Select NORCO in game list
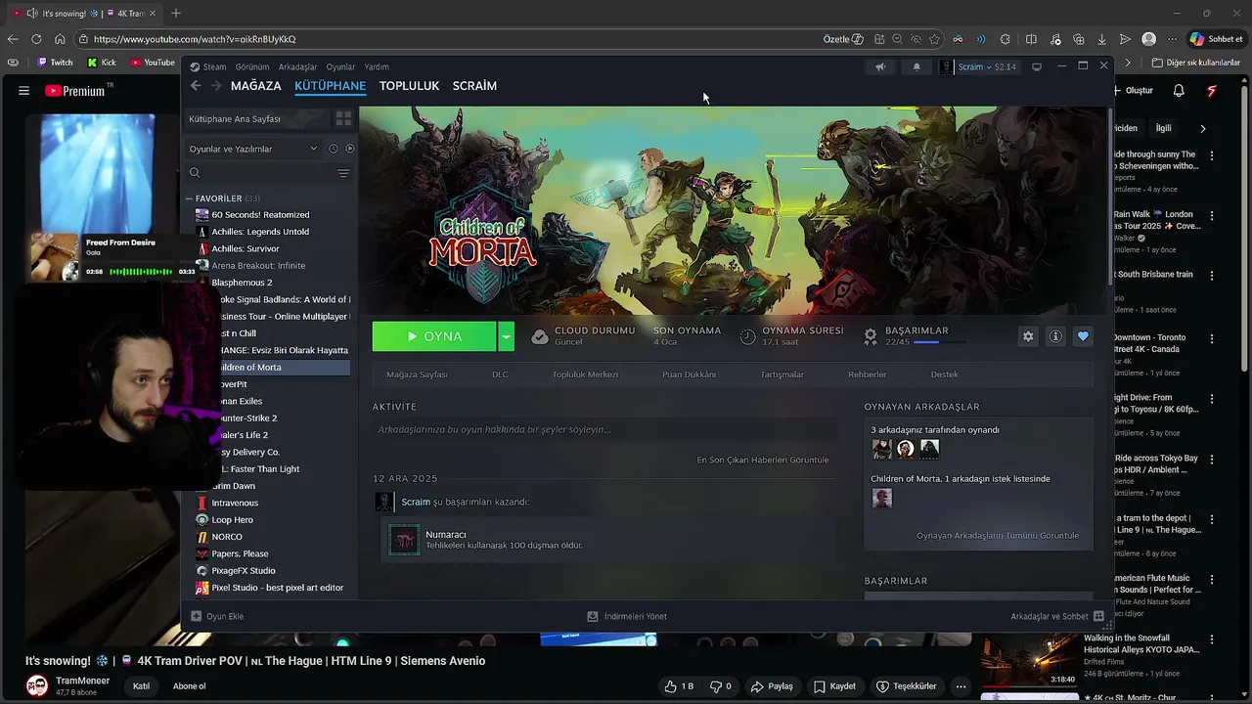The image size is (1252, 704). [x=227, y=537]
